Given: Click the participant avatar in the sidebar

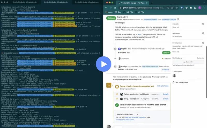Looking at the screenshot, I should tap(174, 75).
